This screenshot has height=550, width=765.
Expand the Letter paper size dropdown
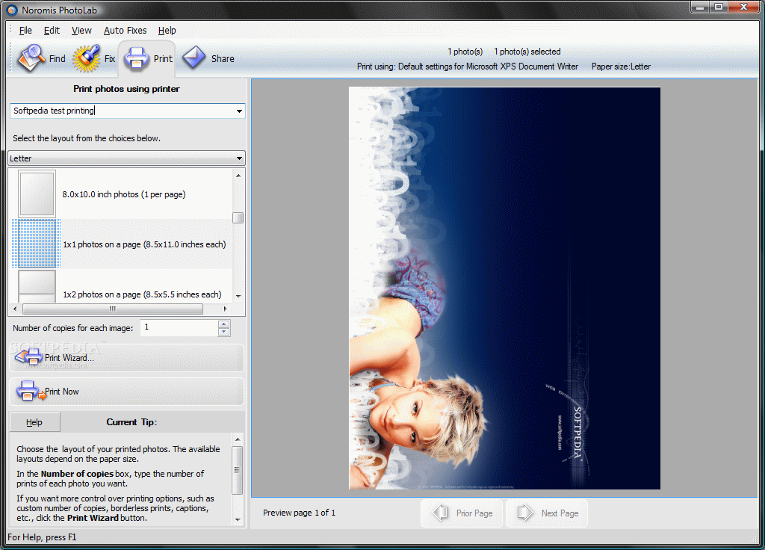tap(127, 158)
